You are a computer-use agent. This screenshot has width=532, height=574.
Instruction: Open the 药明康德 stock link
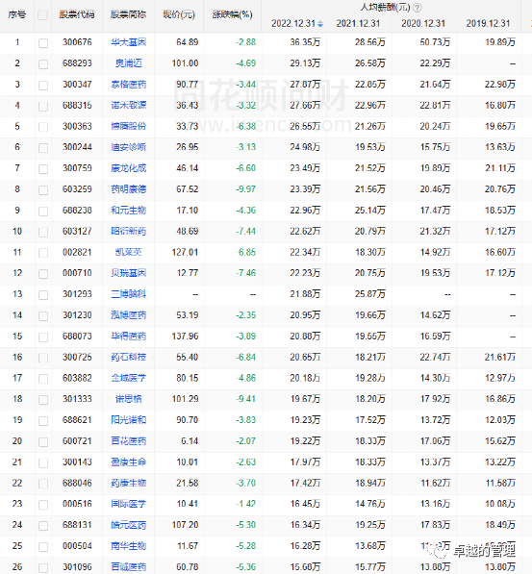click(129, 189)
